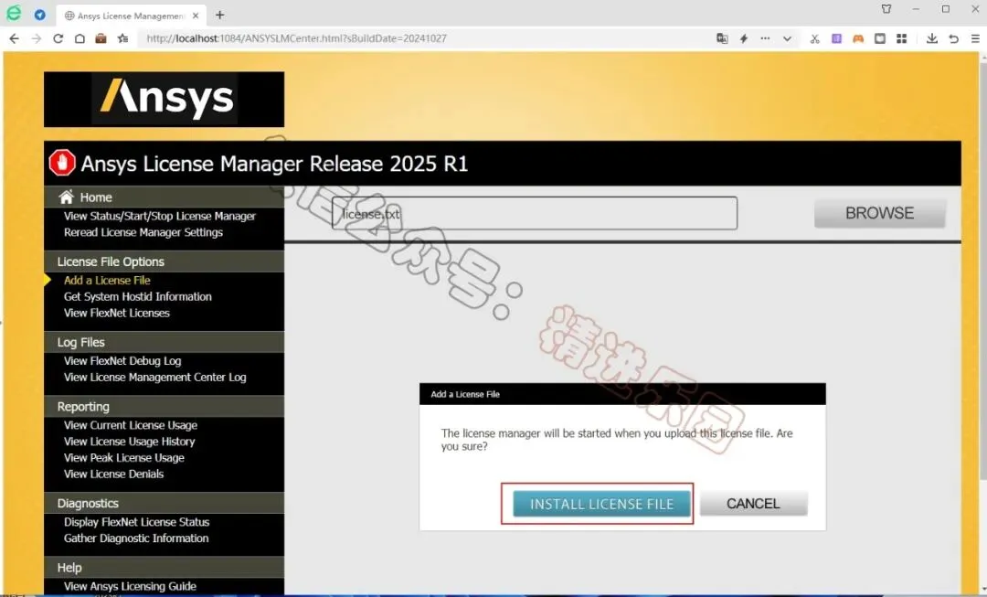Click the green browser logo icon

tap(13, 13)
